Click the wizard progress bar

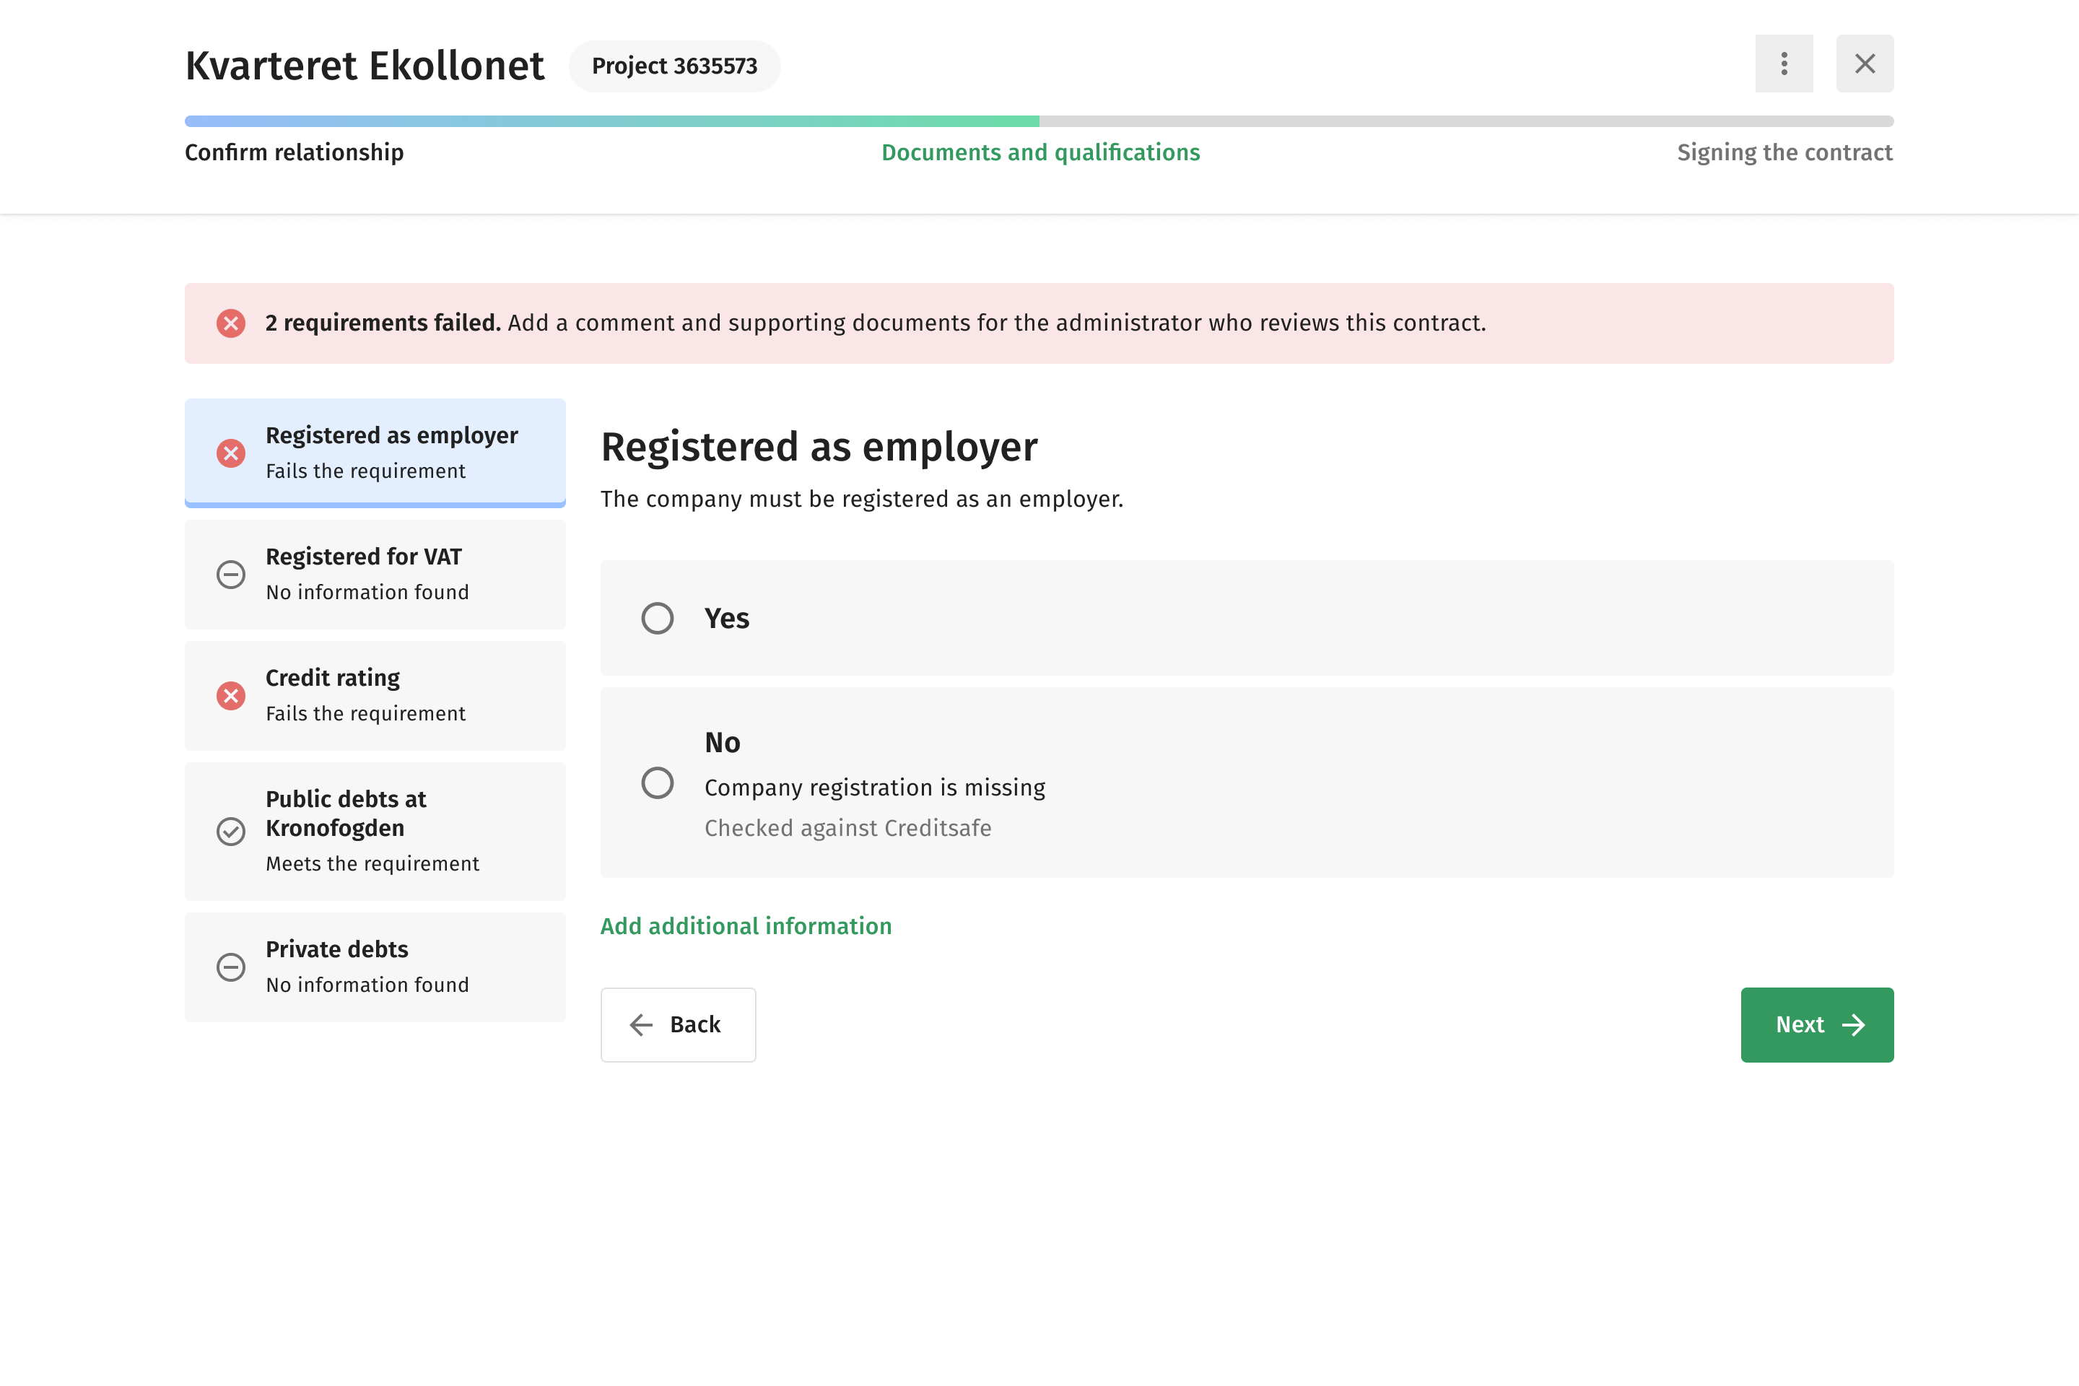(x=1039, y=121)
